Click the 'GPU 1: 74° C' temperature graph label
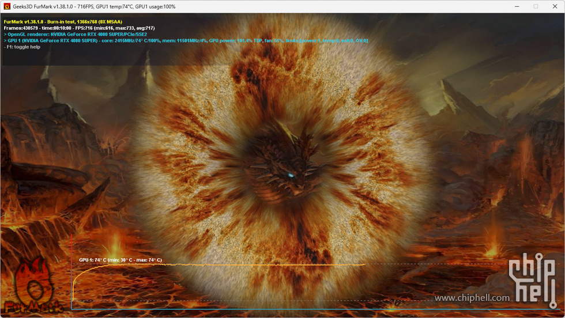565x318 pixels. 120,260
